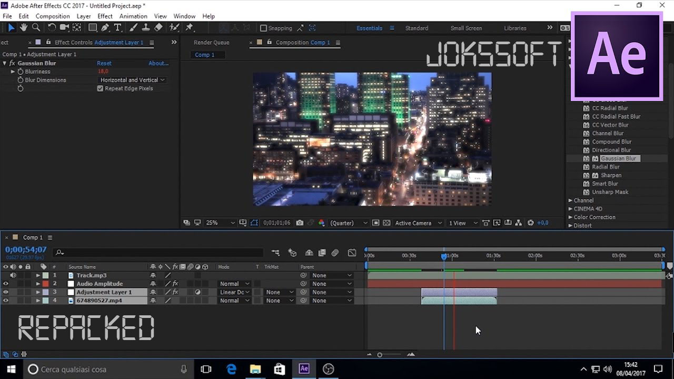This screenshot has height=379, width=674.
Task: Switch to the Render Queue tab
Action: tap(212, 42)
